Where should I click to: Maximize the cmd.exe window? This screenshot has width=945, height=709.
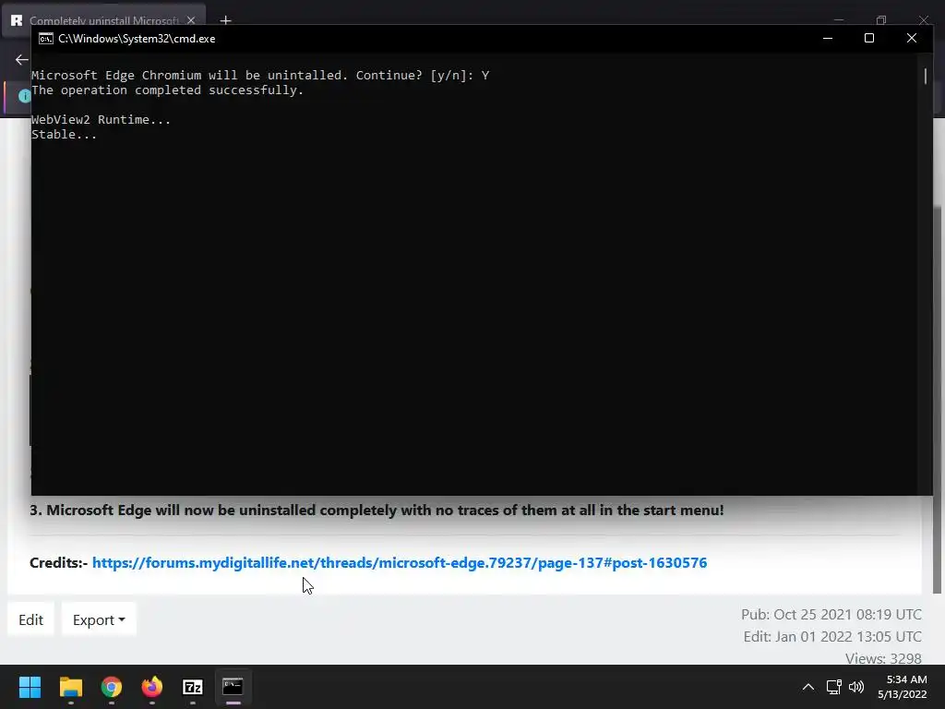click(869, 38)
